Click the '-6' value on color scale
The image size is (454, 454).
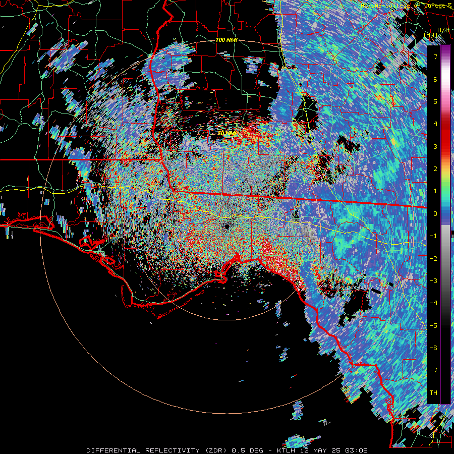[433, 348]
